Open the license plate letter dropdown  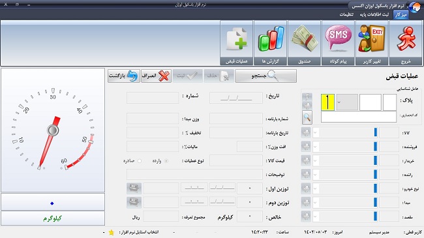click(347, 102)
